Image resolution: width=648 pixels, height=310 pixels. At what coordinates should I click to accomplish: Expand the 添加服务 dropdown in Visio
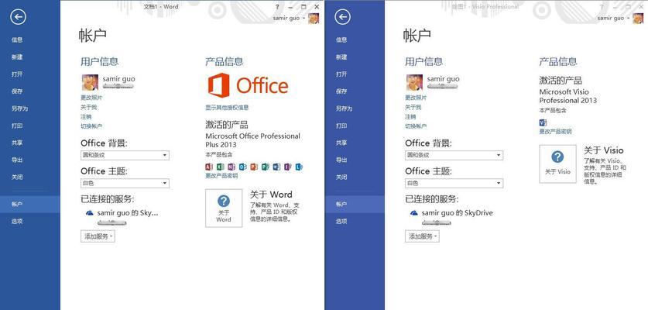422,236
